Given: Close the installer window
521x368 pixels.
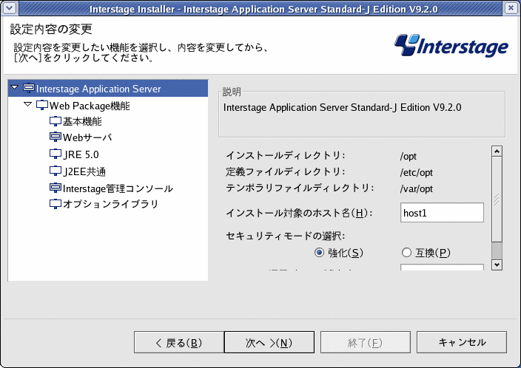Looking at the screenshot, I should pyautogui.click(x=511, y=7).
